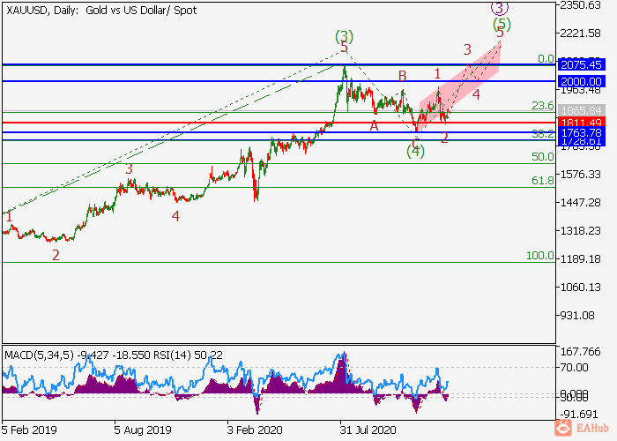Screen dimensions: 617x441
Task: Click the gray 1865.84 current price tag
Action: (x=581, y=110)
